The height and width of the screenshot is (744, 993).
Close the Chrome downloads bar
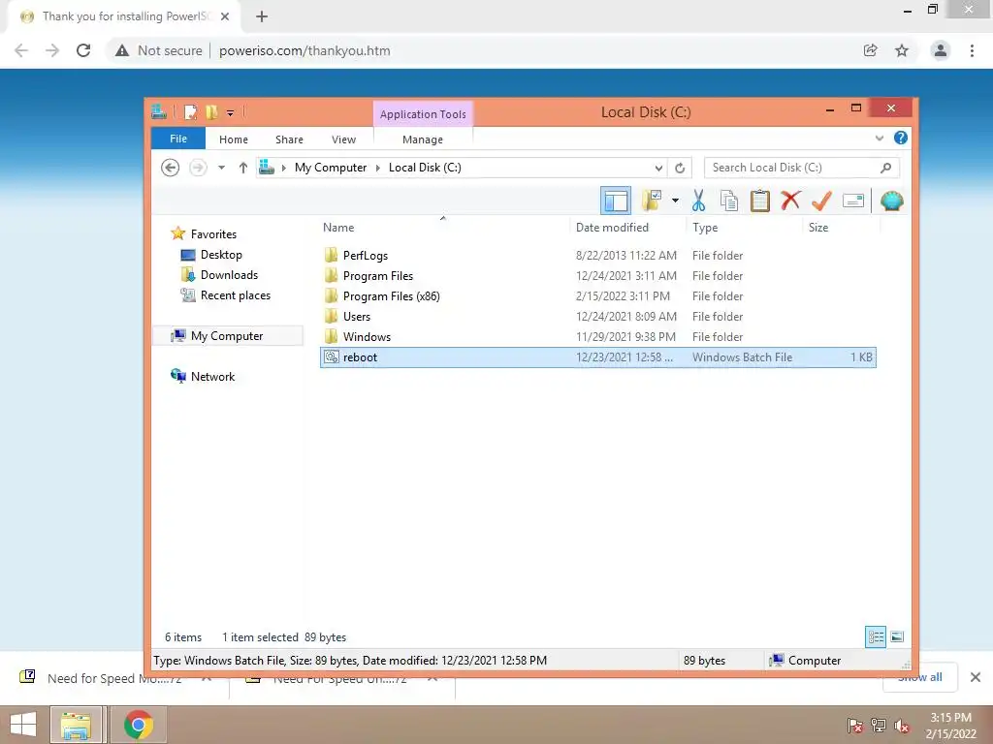point(976,677)
